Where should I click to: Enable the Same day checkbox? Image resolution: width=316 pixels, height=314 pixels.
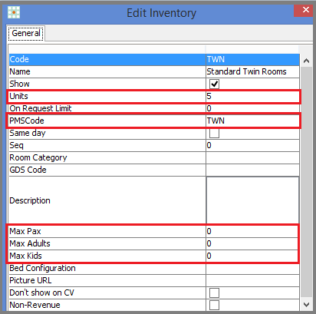[x=214, y=133]
